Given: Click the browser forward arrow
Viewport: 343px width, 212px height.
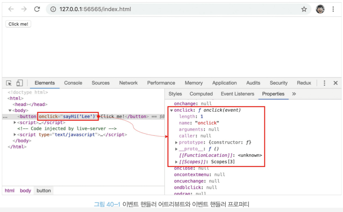Looking at the screenshot, I should click(24, 9).
